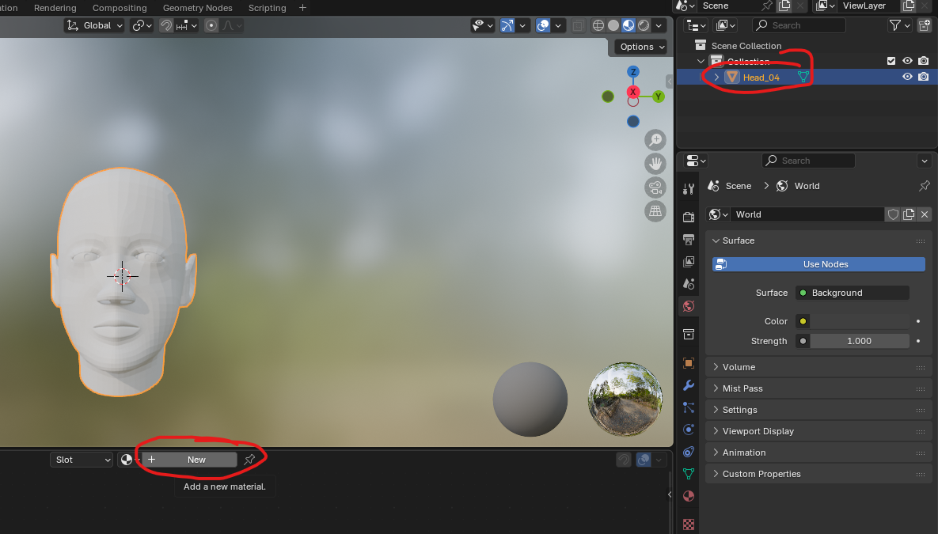938x534 pixels.
Task: Open the Collection properties tab
Action: 689,335
